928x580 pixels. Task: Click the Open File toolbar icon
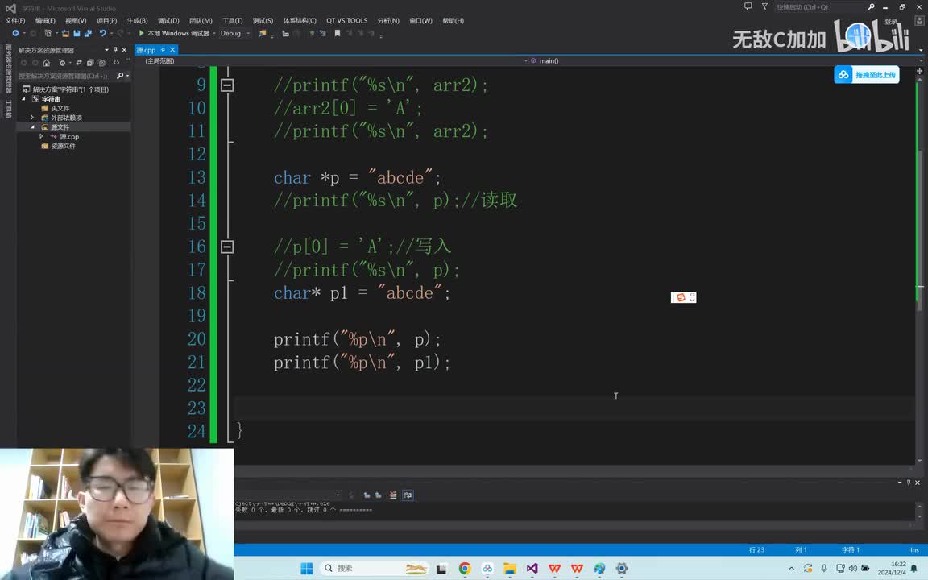[x=66, y=33]
